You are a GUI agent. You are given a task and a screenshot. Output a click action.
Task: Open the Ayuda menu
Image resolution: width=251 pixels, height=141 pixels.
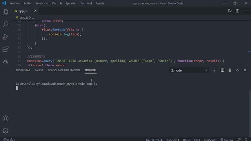pos(100,3)
